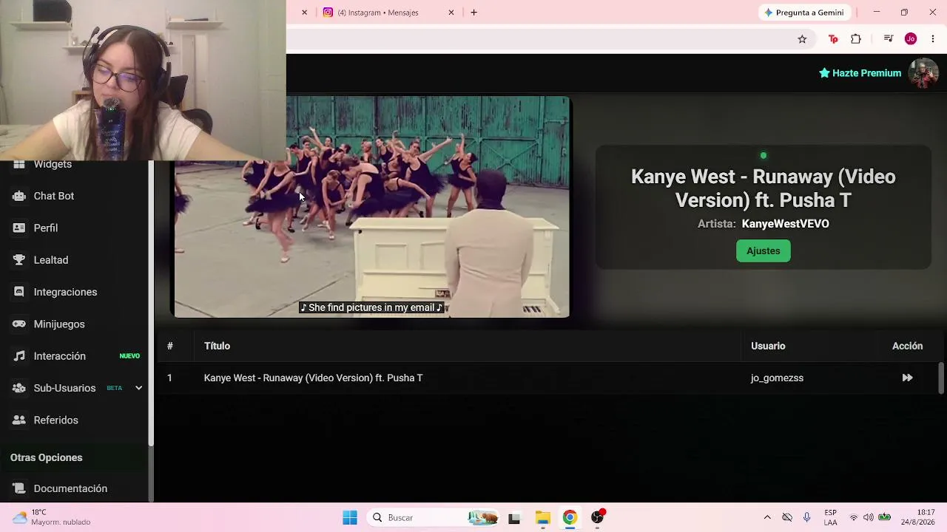
Task: Close the Instagram Mensajes tab
Action: [x=451, y=13]
